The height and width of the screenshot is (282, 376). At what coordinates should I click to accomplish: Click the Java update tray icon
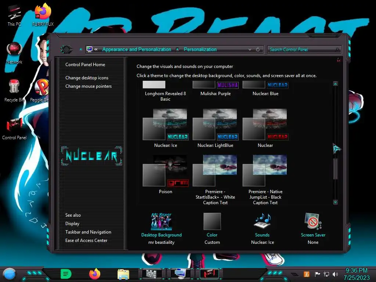307,274
